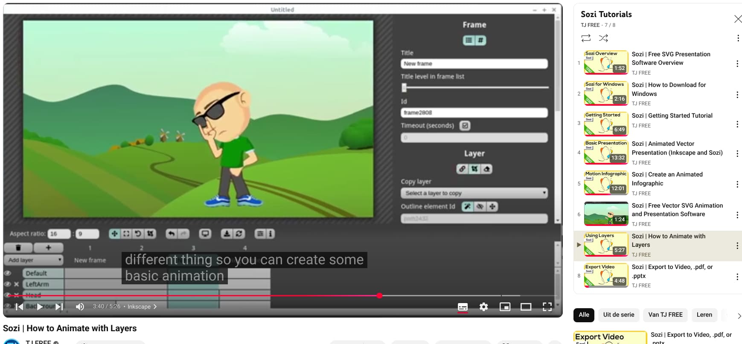Open YouTube player settings gear
This screenshot has width=742, height=344.
(x=483, y=307)
